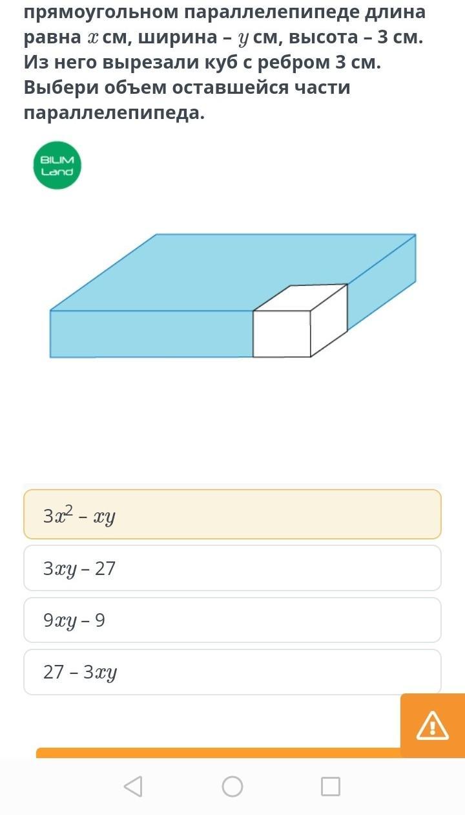Select the highlighted answer 3x² − xy
The height and width of the screenshot is (815, 465).
point(232,515)
